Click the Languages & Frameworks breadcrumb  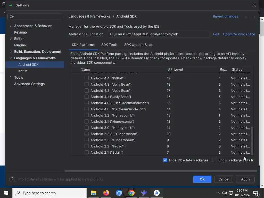pos(89,16)
